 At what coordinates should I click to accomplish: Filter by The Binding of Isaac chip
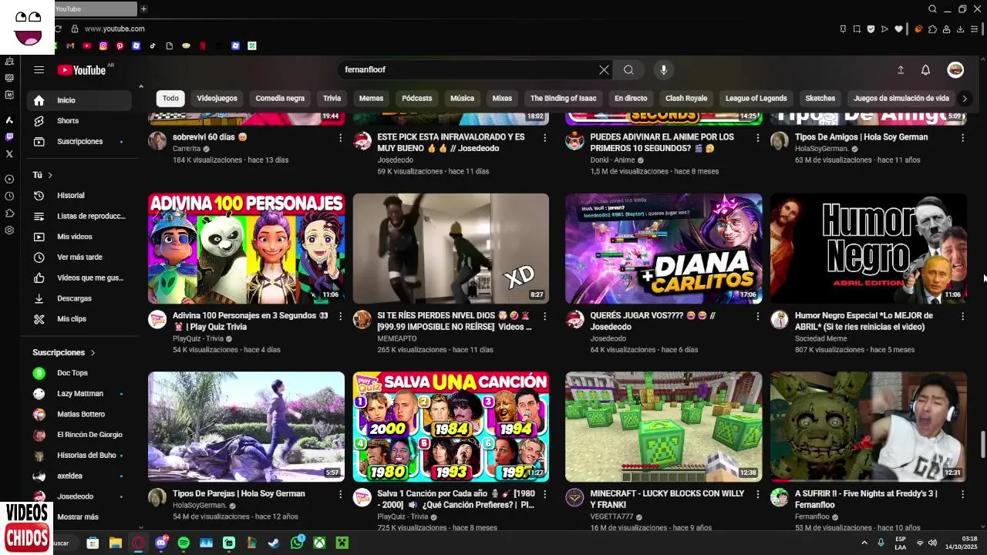click(x=563, y=98)
